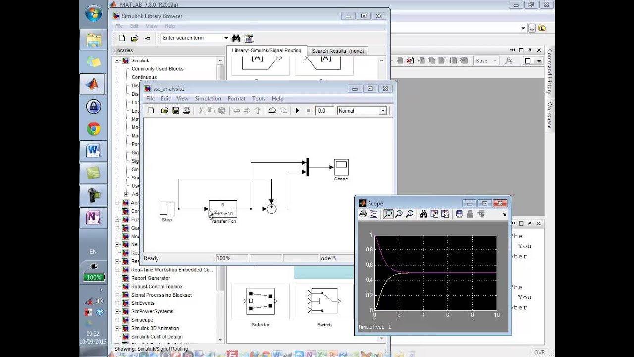This screenshot has height=357, width=634.
Task: Expand SimPowerSystems tree node
Action: coord(118,312)
